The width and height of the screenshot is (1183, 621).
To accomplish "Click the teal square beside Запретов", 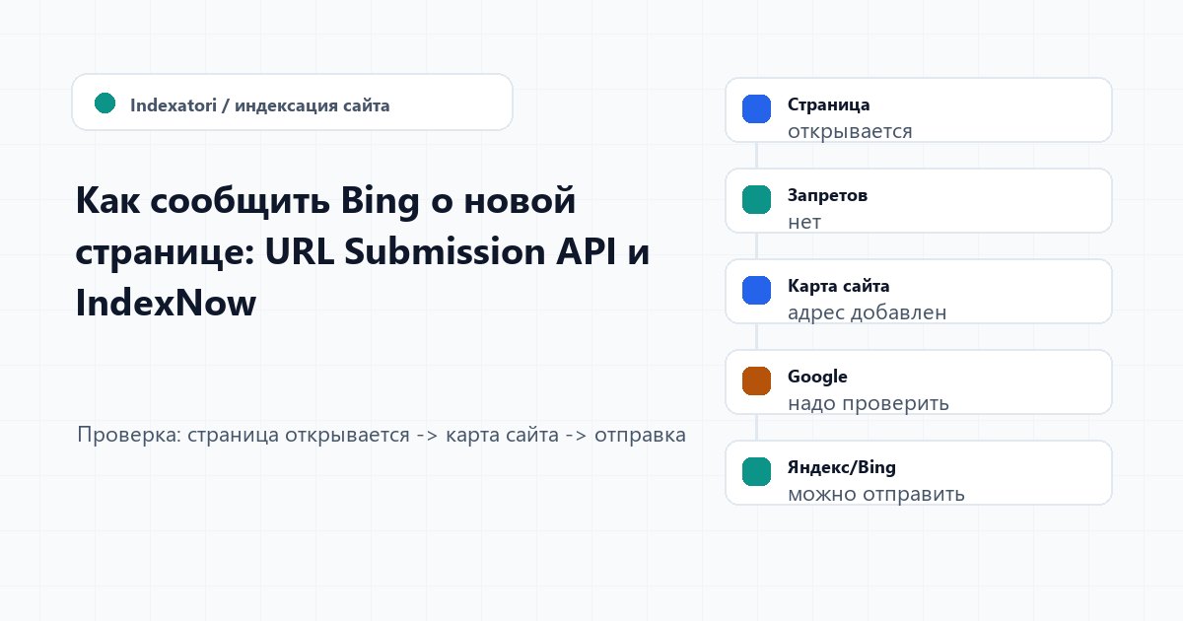I will (756, 200).
